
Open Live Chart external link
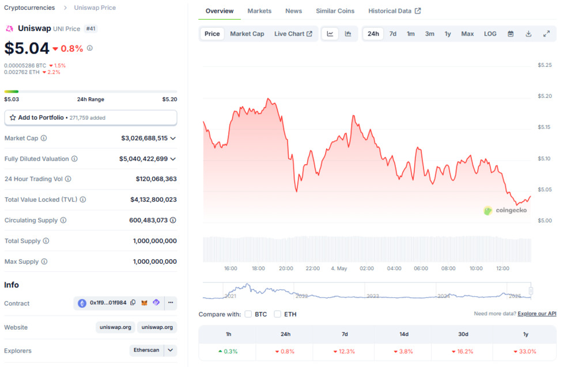[x=293, y=33]
